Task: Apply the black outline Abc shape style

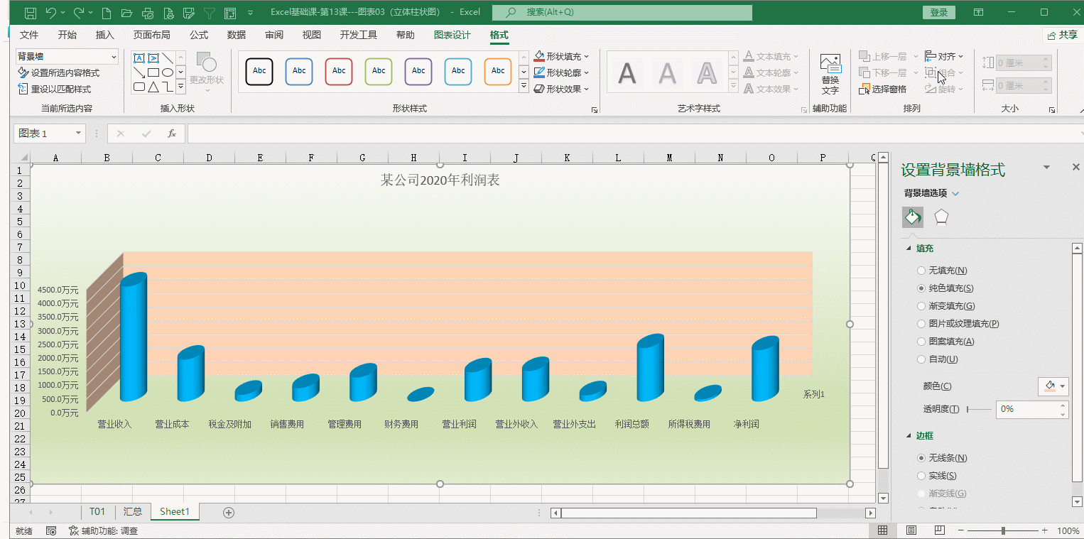Action: pos(259,71)
